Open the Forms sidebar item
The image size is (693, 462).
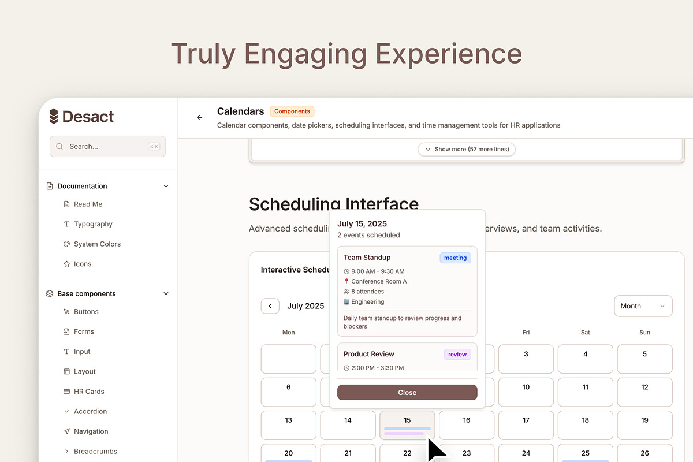(84, 331)
